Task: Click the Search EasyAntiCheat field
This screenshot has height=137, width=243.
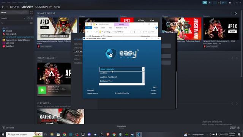Action: (x=147, y=32)
